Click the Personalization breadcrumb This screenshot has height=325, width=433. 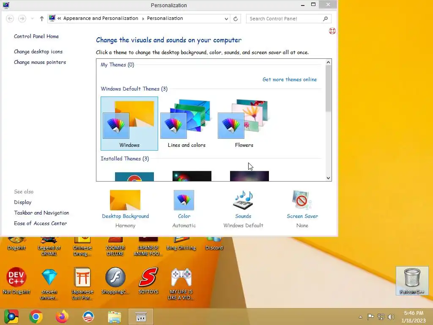click(x=165, y=18)
